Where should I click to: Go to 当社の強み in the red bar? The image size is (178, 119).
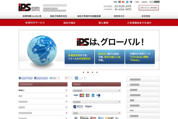click(69, 23)
